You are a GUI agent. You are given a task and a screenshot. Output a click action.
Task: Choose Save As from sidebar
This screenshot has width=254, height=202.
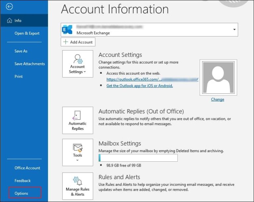(21, 51)
